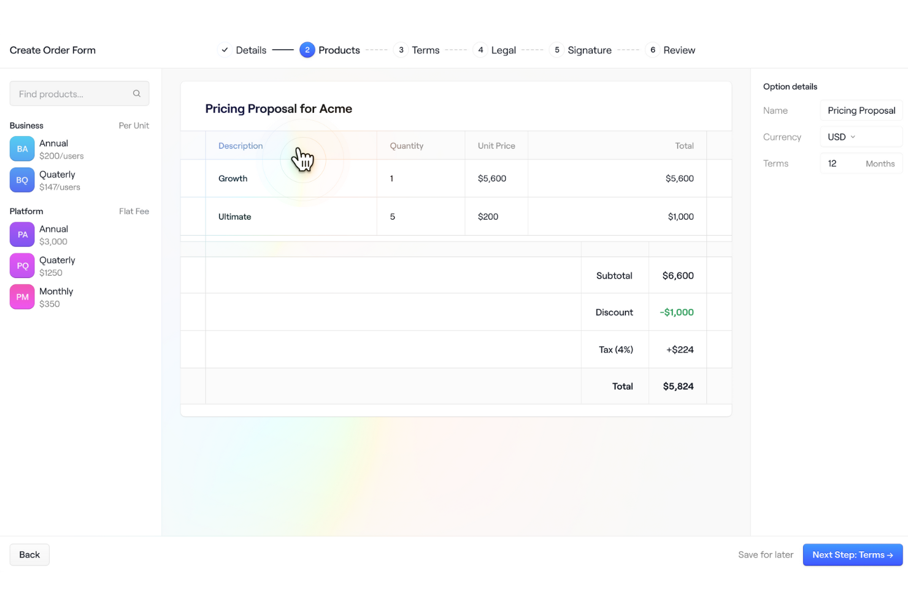Edit the Name field in Option details
This screenshot has width=908, height=606.
pos(861,111)
